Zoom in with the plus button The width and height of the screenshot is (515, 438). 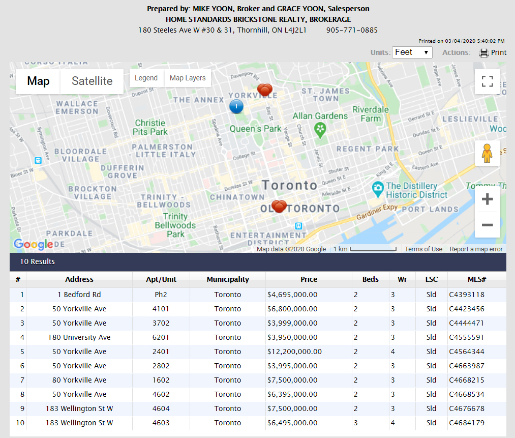pyautogui.click(x=488, y=199)
